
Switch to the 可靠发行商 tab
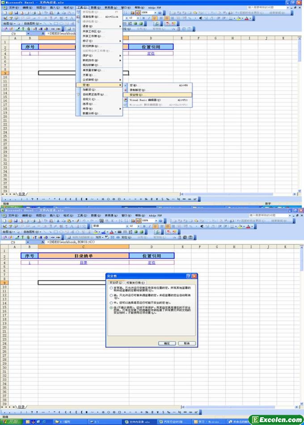(135, 283)
